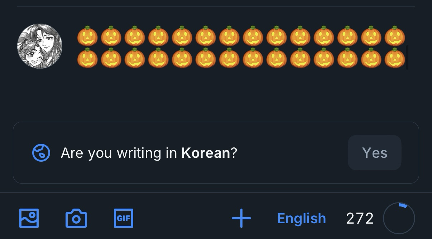Screen dimensions: 432x239
Task: Click the middle pumpkin emoji of the top row
Action: pyautogui.click(x=229, y=36)
